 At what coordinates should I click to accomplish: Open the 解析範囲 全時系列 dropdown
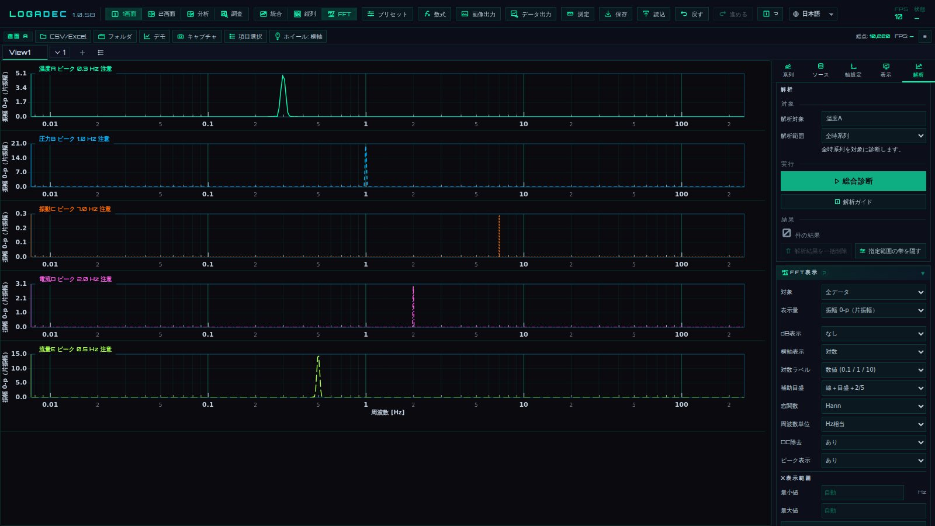point(874,136)
